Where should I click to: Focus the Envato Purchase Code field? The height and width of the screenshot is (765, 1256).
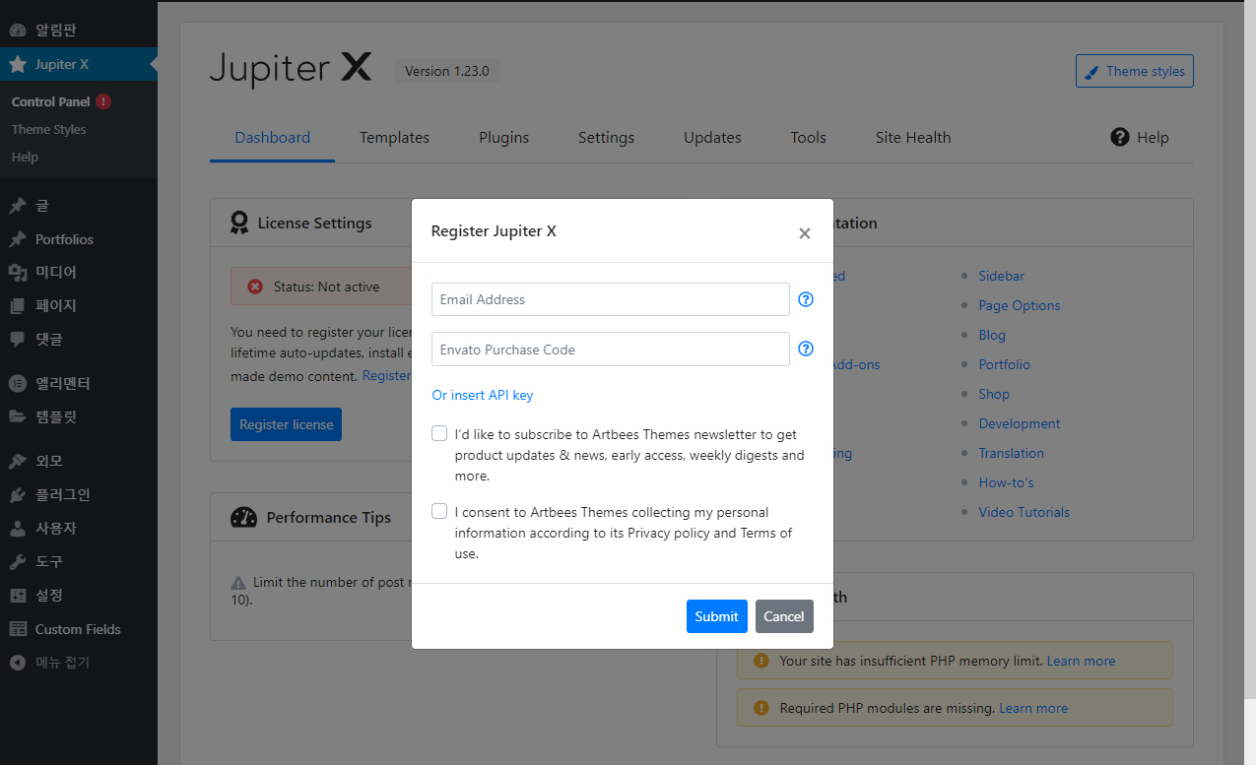tap(611, 349)
